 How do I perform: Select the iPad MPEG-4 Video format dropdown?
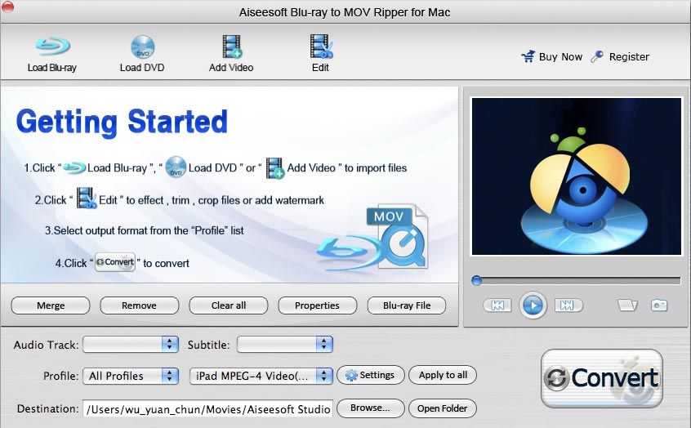tap(261, 376)
